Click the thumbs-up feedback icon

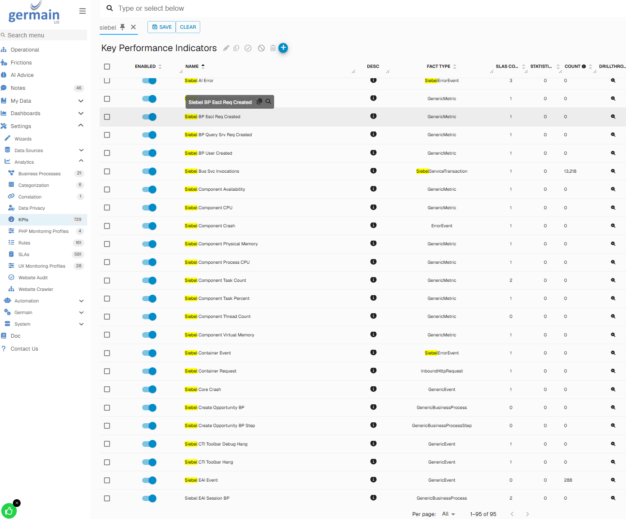tap(9, 511)
